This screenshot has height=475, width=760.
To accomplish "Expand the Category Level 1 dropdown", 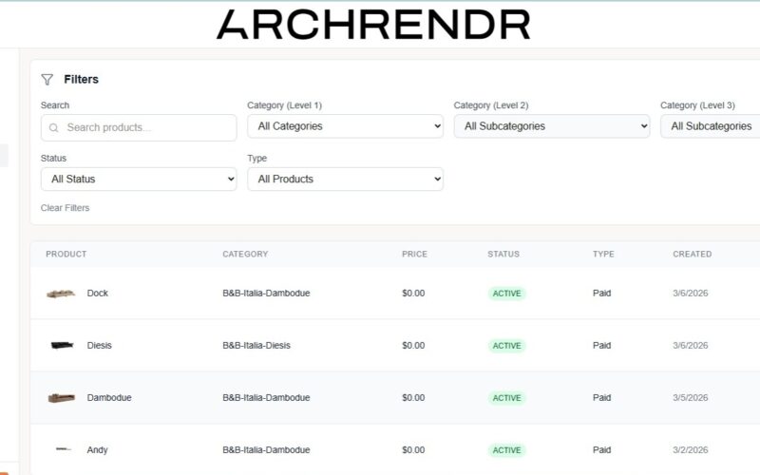I will tap(345, 126).
